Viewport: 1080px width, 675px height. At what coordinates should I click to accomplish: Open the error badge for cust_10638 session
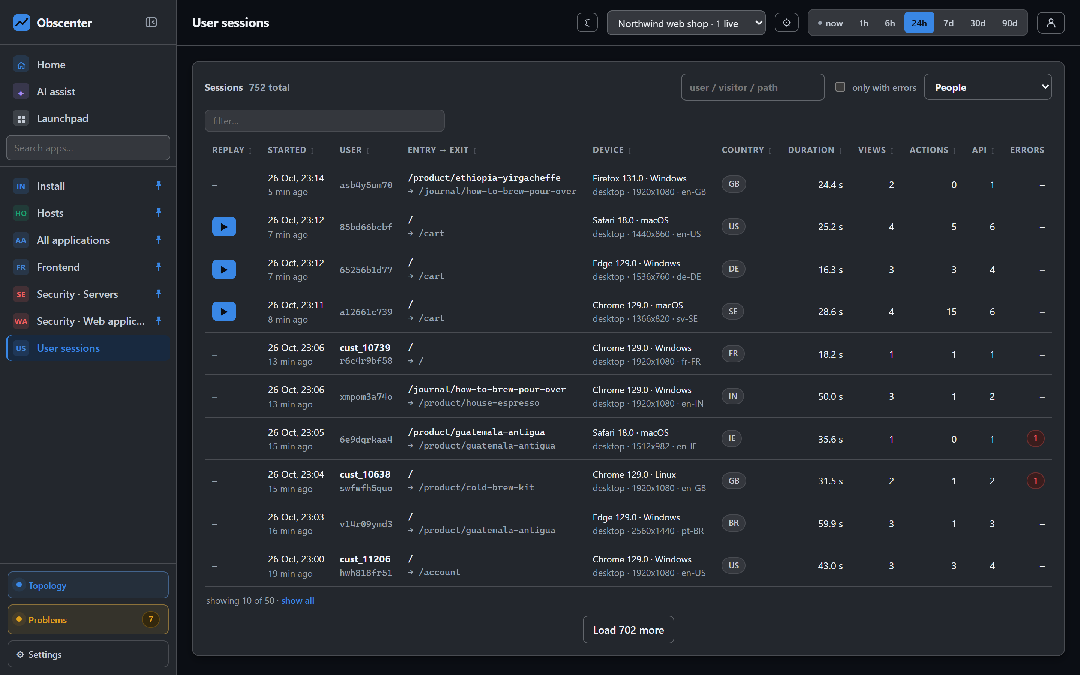tap(1035, 481)
